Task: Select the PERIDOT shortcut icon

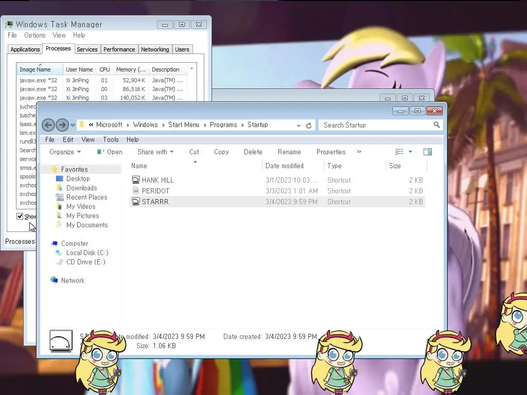Action: [135, 190]
